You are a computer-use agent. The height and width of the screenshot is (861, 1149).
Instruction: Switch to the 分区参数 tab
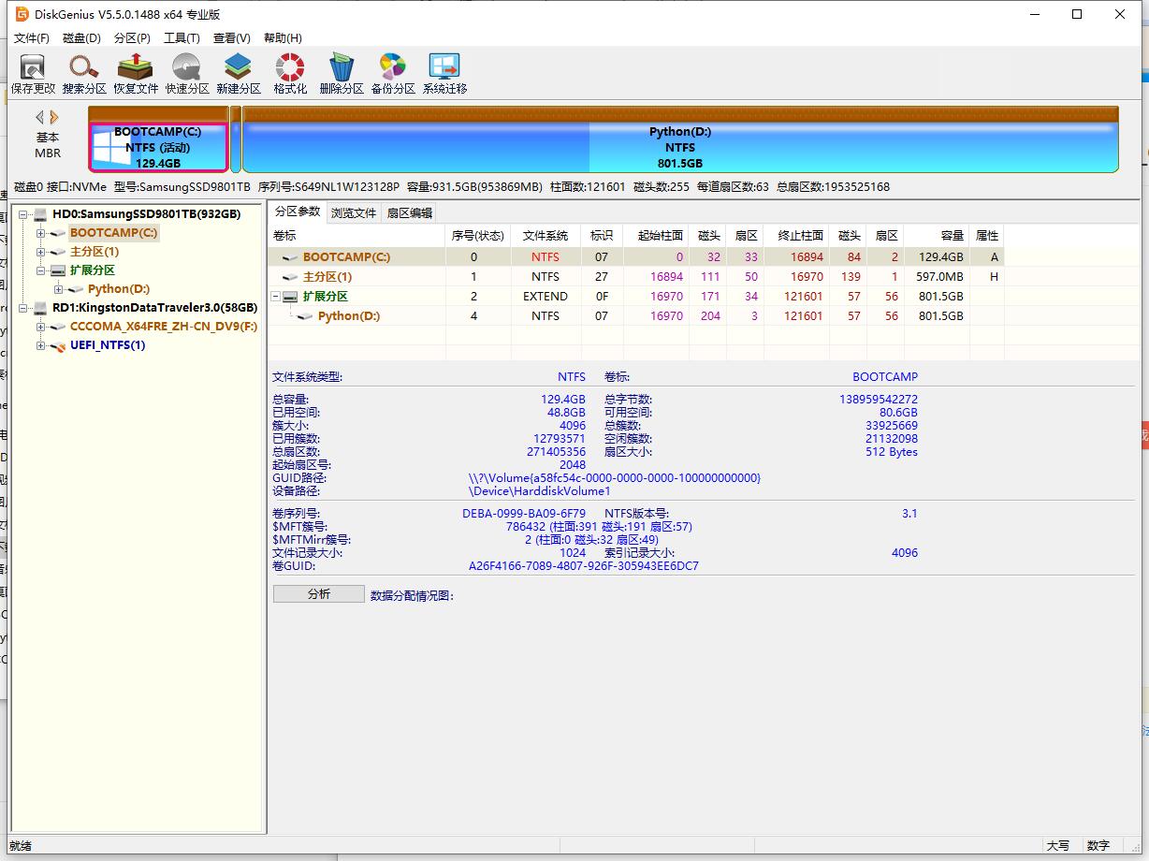coord(298,212)
